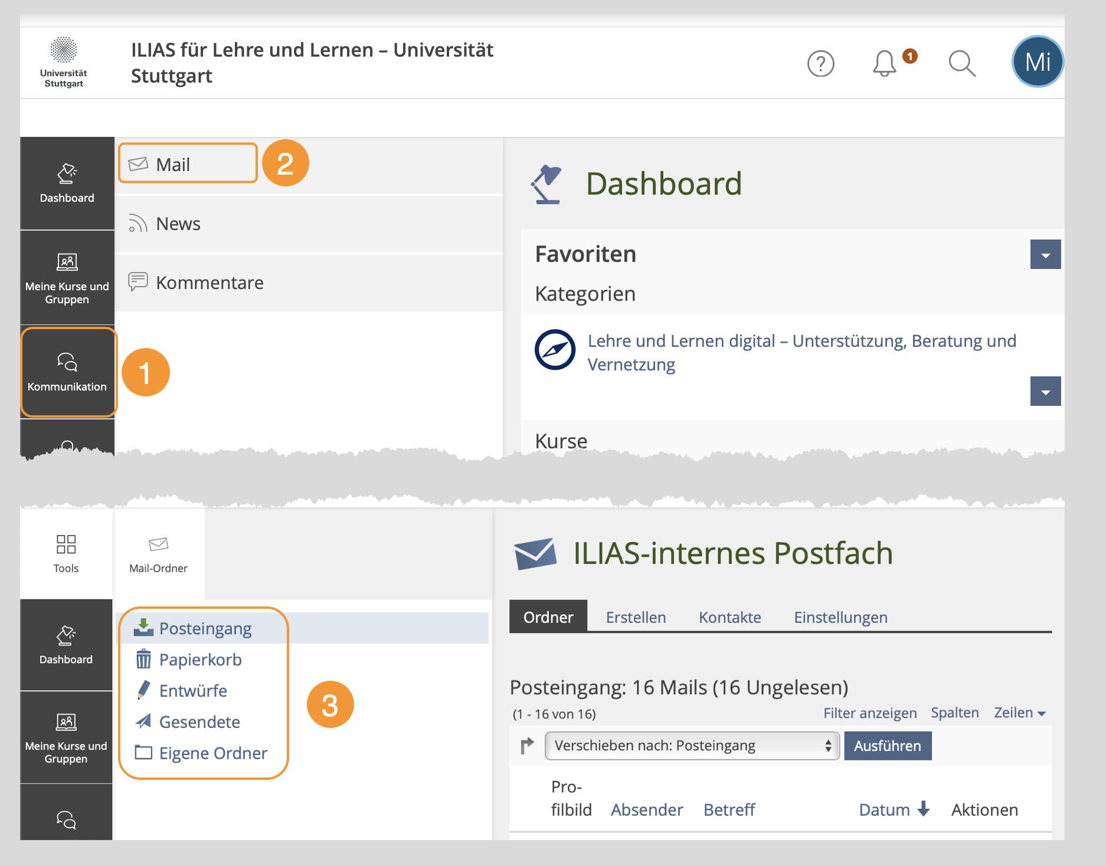Open Meine Kurse und Gruppen in top sidebar
Image resolution: width=1106 pixels, height=866 pixels.
(67, 278)
